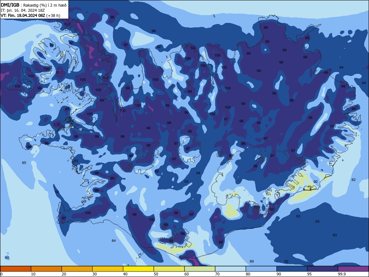Pick the light green 60–70 legend swatch
This screenshot has height=277, width=369.
point(200,269)
